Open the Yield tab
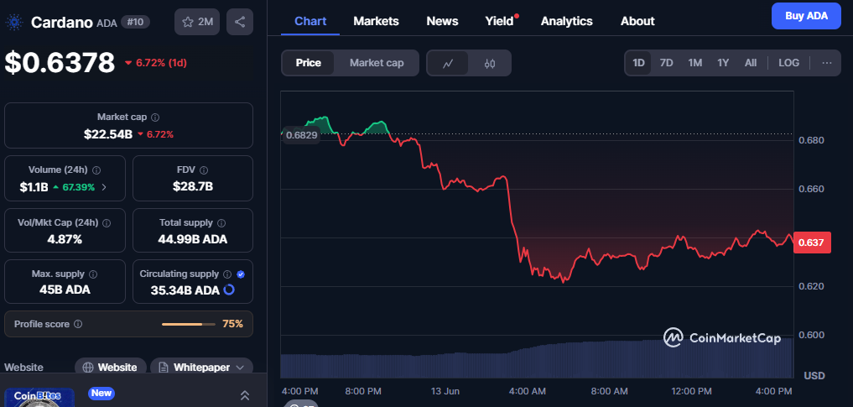This screenshot has width=853, height=407. (499, 21)
